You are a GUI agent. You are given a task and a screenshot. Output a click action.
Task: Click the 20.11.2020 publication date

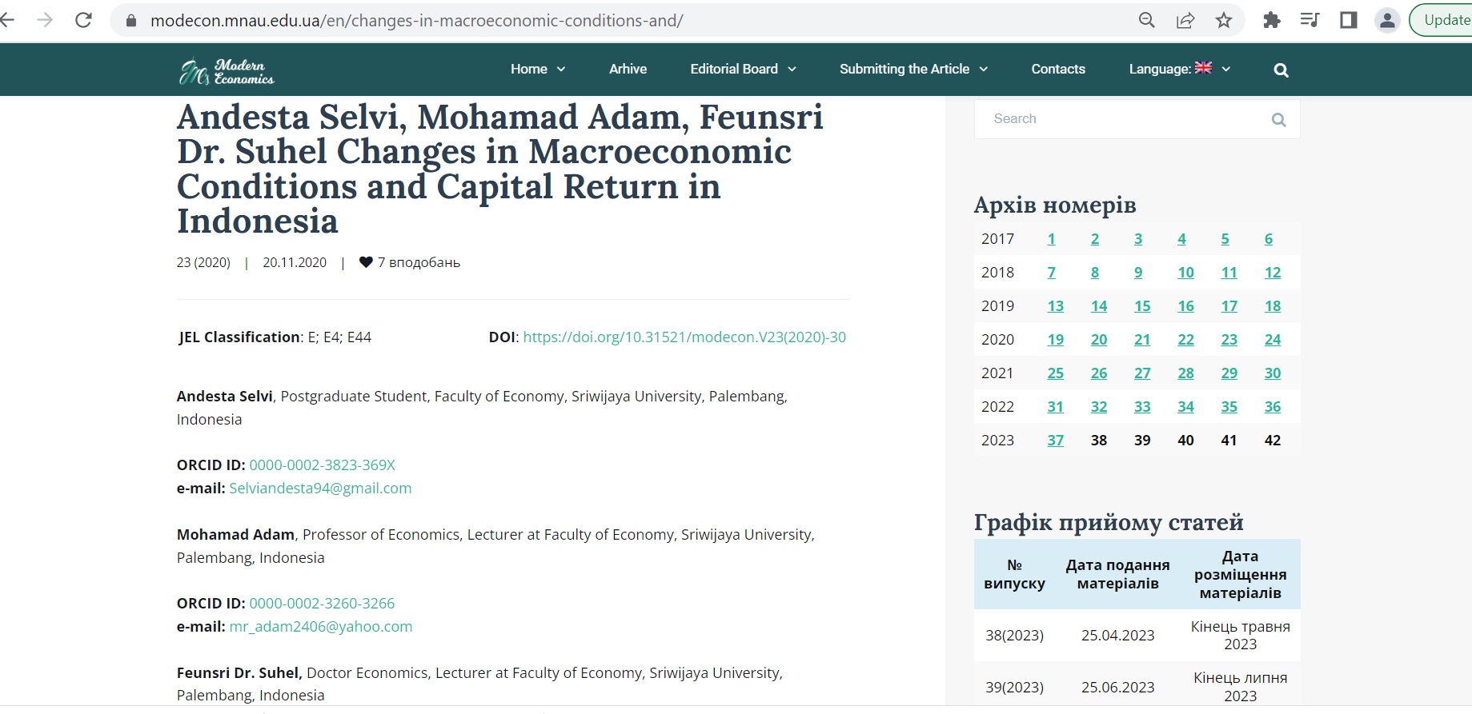coord(295,262)
